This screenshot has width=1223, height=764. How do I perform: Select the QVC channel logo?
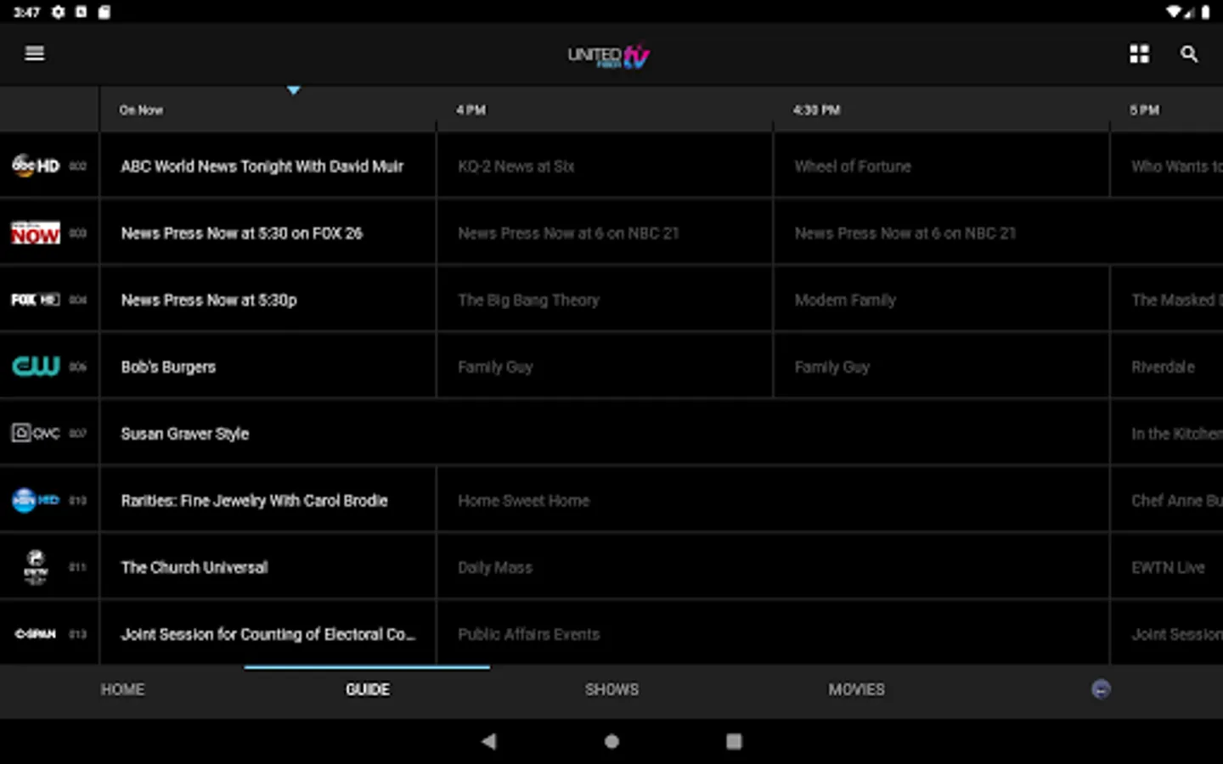pyautogui.click(x=36, y=433)
